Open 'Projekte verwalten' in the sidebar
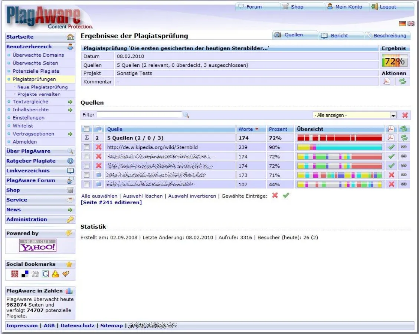Screen dimensions: 419x334 [39, 94]
